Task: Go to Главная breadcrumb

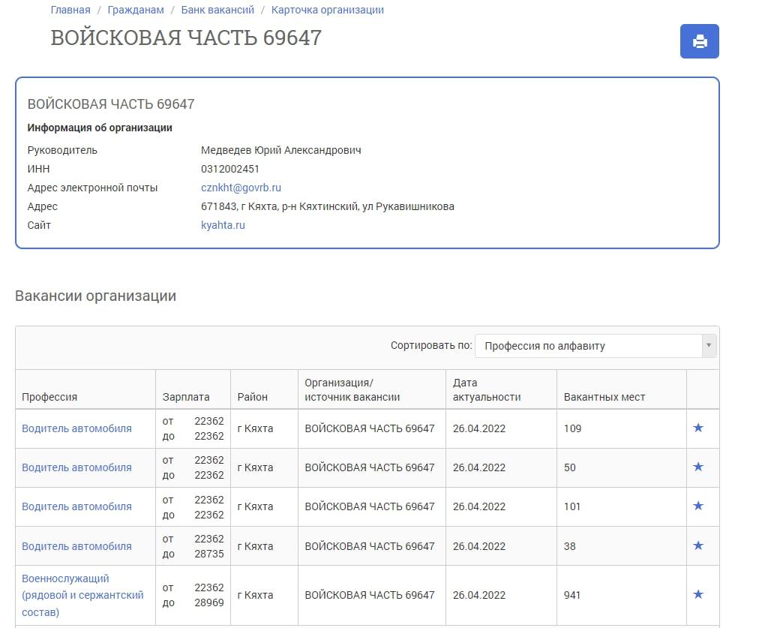Action: (70, 10)
